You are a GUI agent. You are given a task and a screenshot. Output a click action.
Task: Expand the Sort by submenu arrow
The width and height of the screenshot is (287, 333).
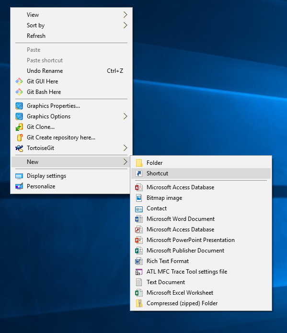point(126,25)
